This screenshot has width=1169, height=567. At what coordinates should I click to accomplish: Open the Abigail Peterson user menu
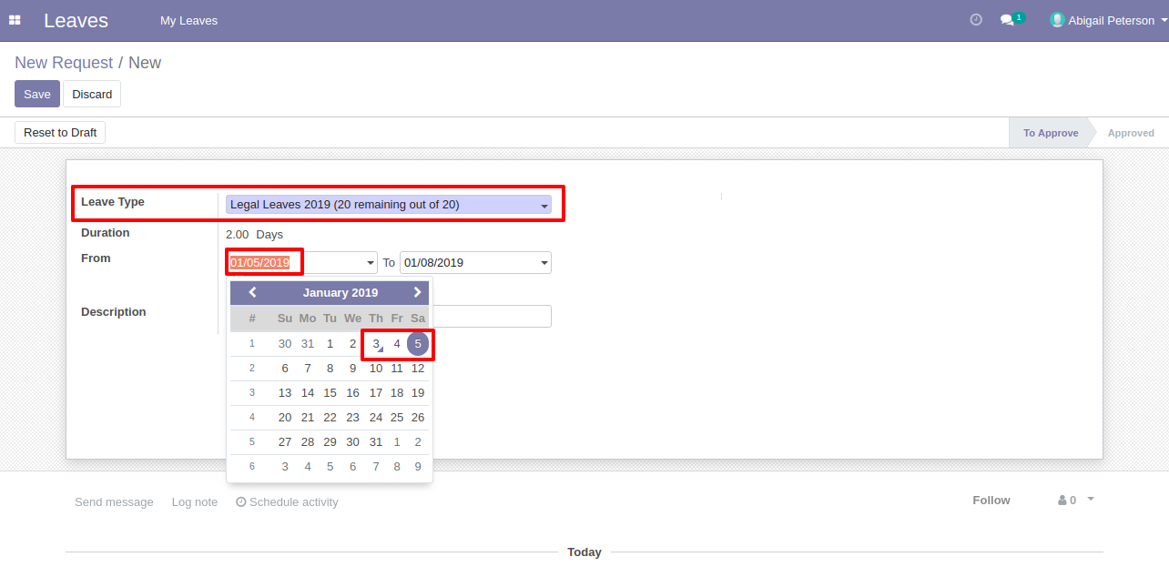click(1109, 20)
